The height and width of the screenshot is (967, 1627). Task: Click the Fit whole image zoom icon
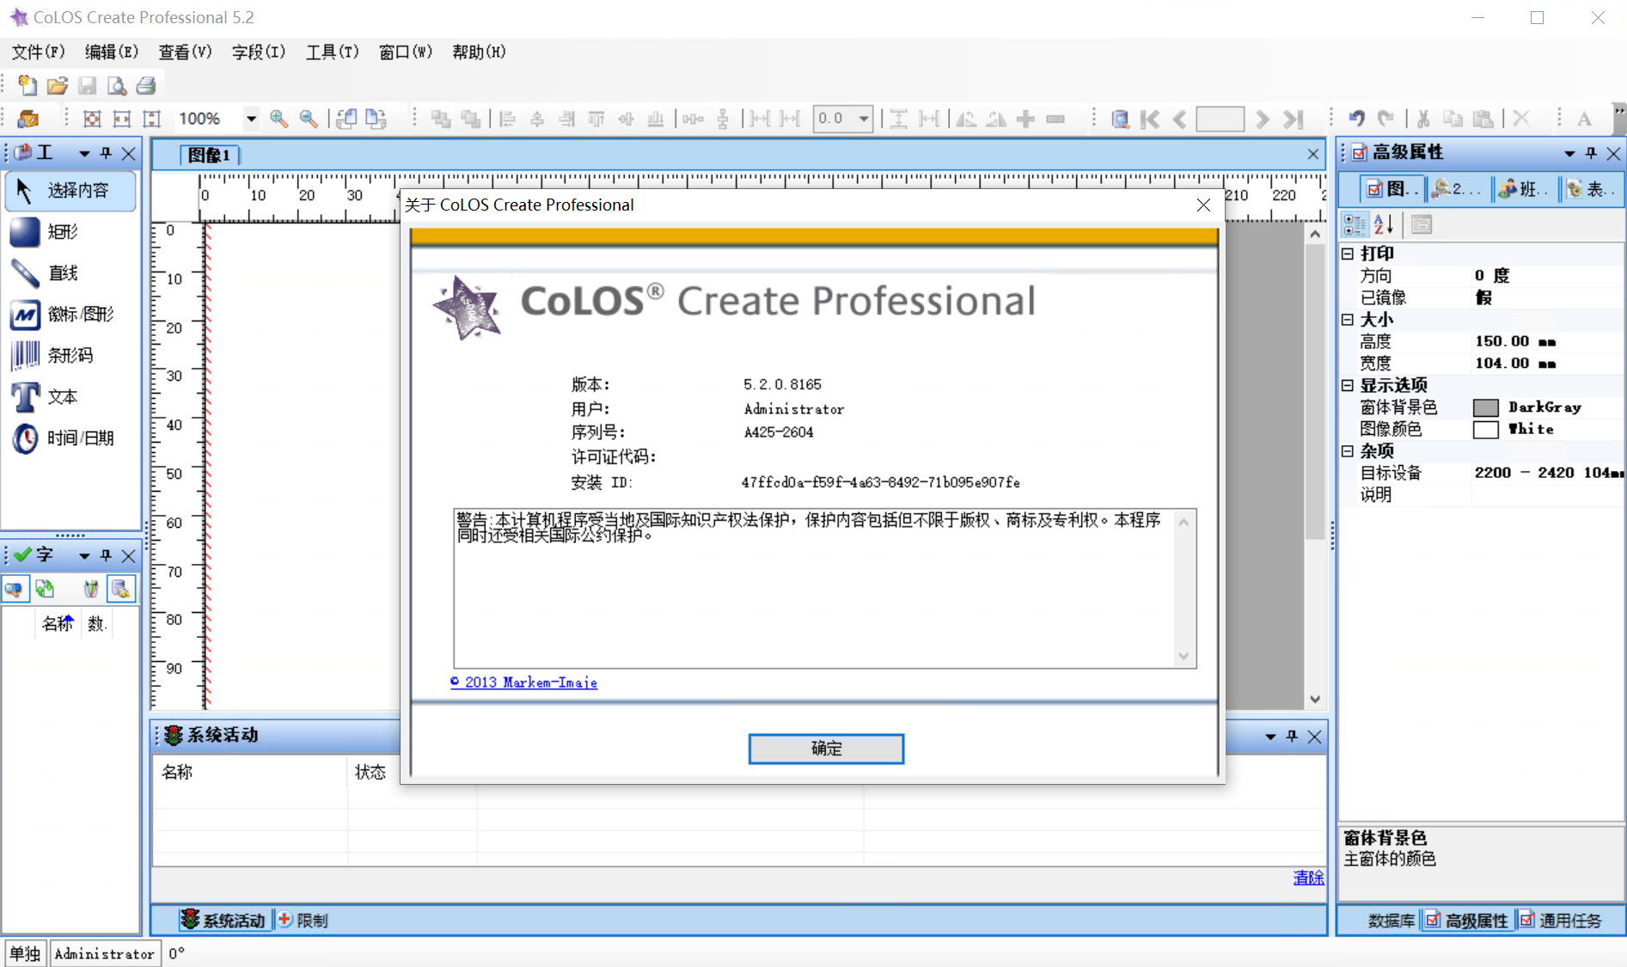tap(92, 119)
